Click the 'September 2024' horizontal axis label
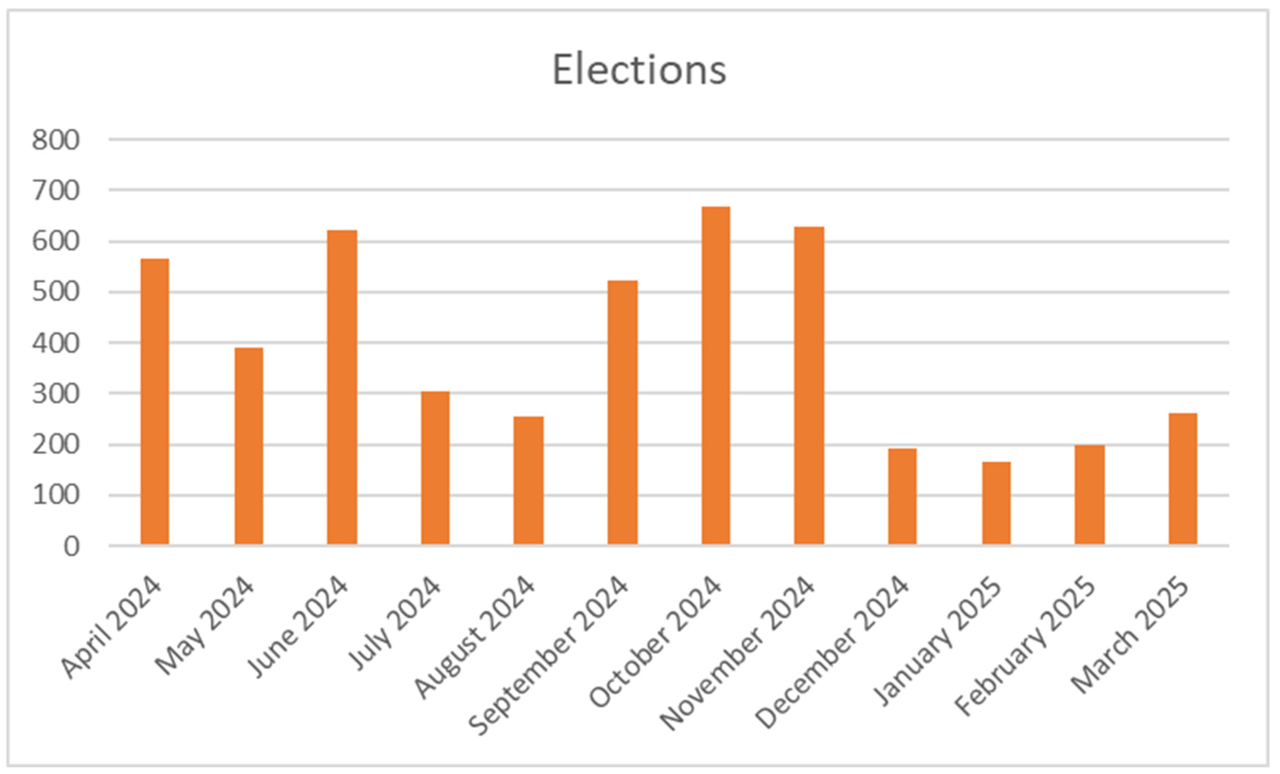The width and height of the screenshot is (1280, 774). click(549, 654)
